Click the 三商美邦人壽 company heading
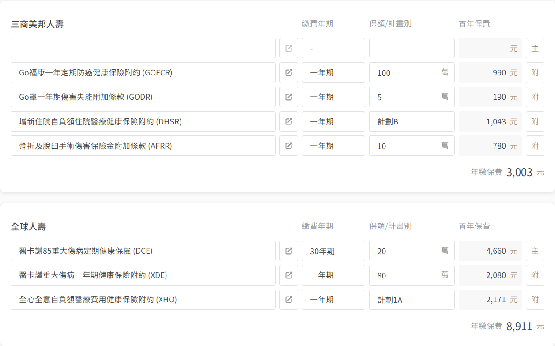Screen dimensions: 555x346 (38, 24)
